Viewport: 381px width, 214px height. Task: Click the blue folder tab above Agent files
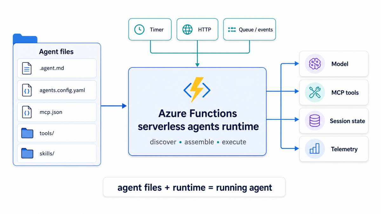pos(25,39)
